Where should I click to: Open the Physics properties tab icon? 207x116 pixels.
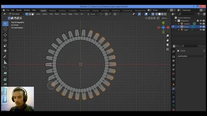(173, 97)
